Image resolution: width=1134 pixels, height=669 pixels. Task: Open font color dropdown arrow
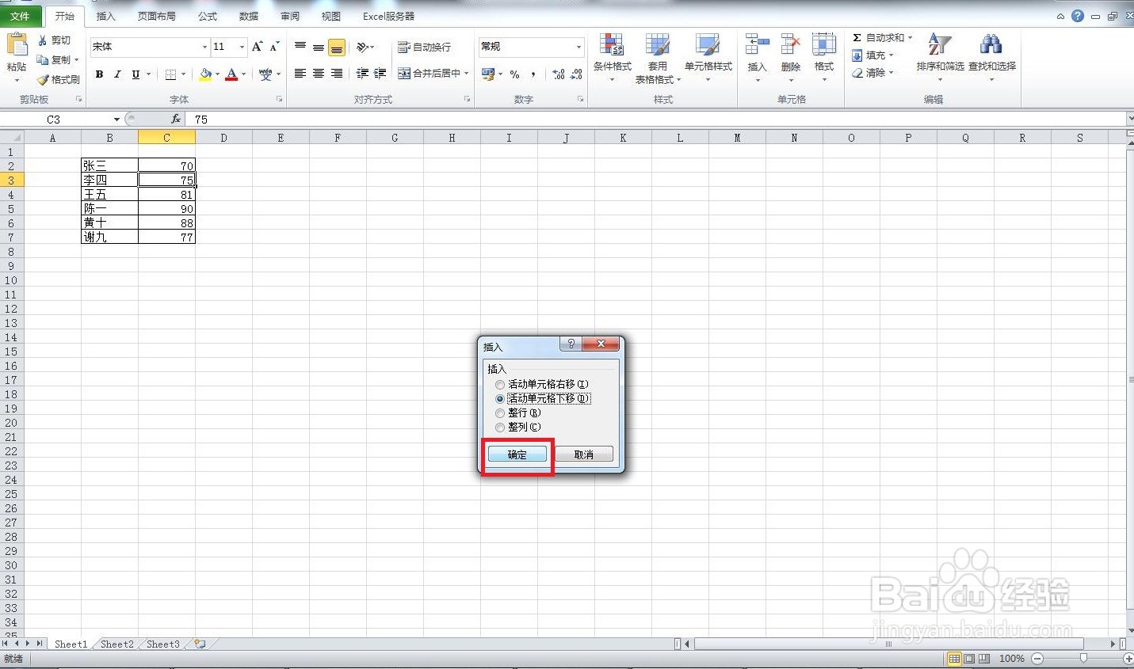click(x=243, y=74)
